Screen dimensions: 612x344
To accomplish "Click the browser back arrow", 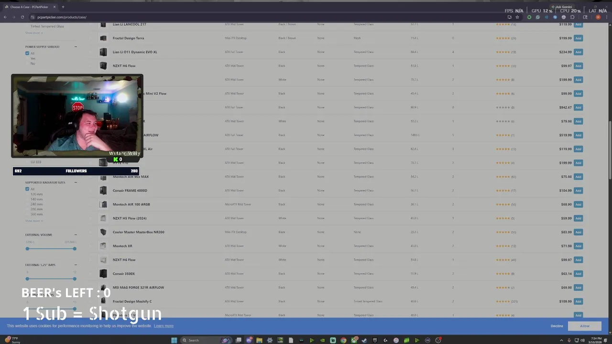I will 5,17.
